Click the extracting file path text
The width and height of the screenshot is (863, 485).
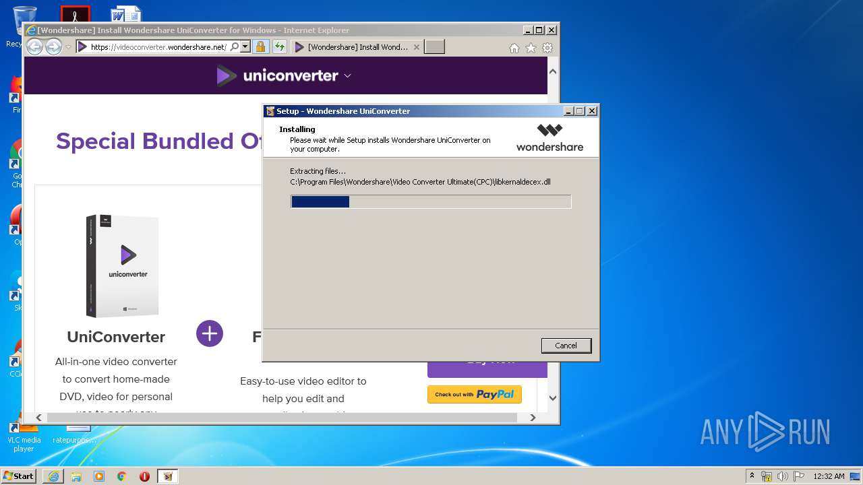(x=420, y=182)
